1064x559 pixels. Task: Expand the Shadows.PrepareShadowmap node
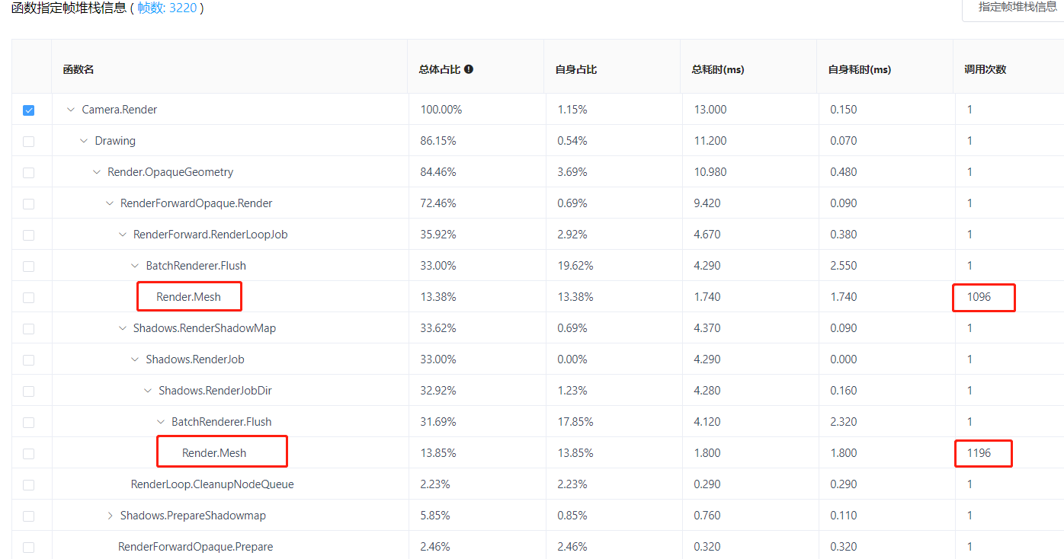point(110,516)
